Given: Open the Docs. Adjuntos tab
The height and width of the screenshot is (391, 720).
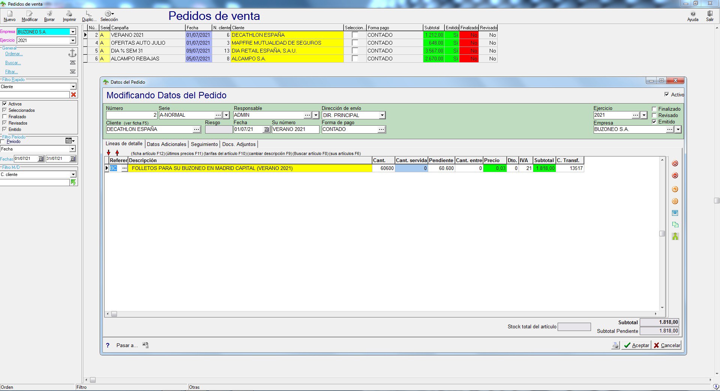Looking at the screenshot, I should click(x=239, y=144).
